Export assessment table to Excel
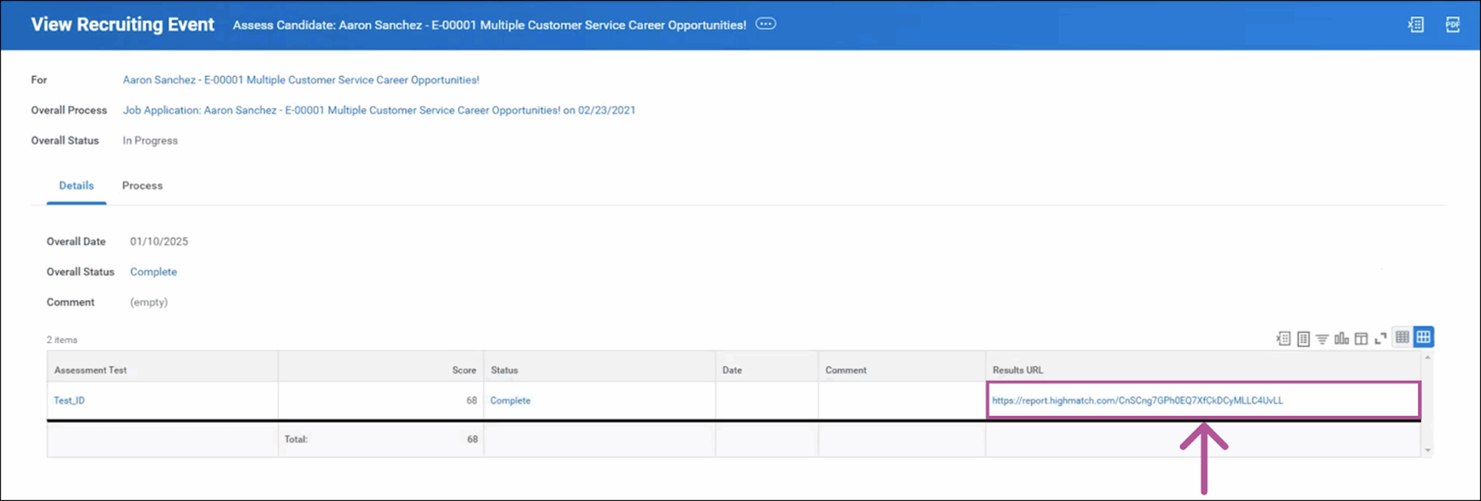1481x501 pixels. (1283, 339)
